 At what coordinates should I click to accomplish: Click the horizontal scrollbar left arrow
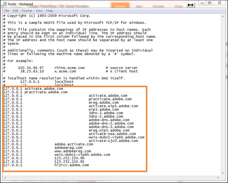5,178
